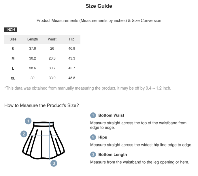Click number 1 marker on skirt diagram

click(28, 121)
